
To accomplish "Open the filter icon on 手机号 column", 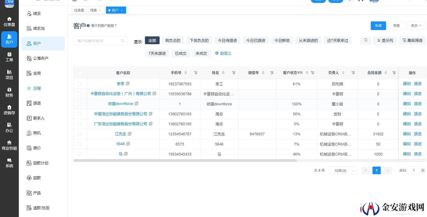I will point(196,73).
